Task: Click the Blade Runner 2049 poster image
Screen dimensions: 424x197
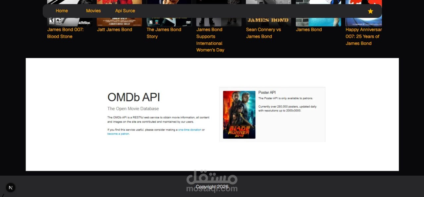Action: 239,115
